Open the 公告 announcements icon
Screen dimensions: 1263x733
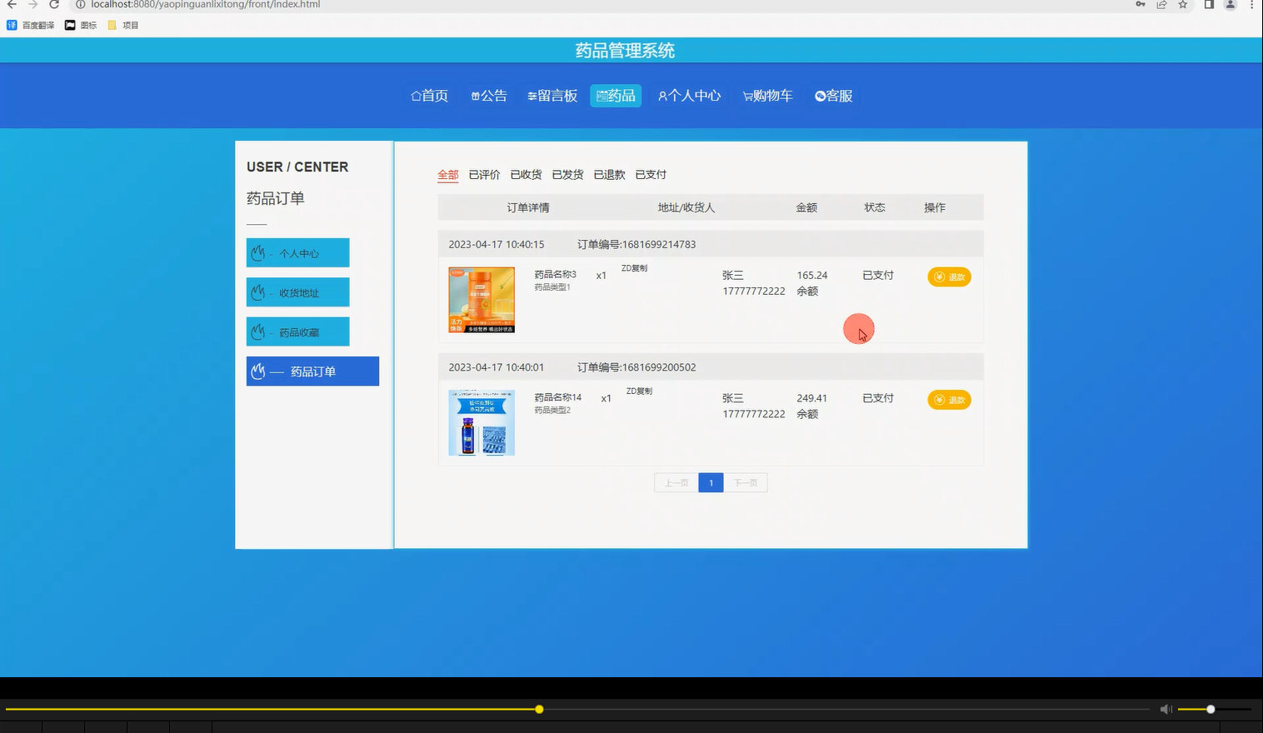[x=475, y=95]
